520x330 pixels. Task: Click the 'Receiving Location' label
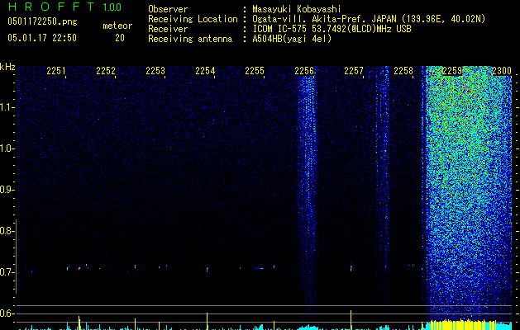tap(193, 19)
